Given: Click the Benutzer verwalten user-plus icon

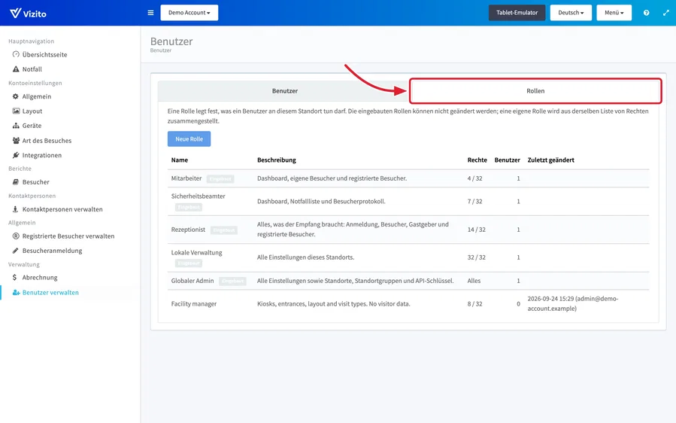Looking at the screenshot, I should click(17, 292).
